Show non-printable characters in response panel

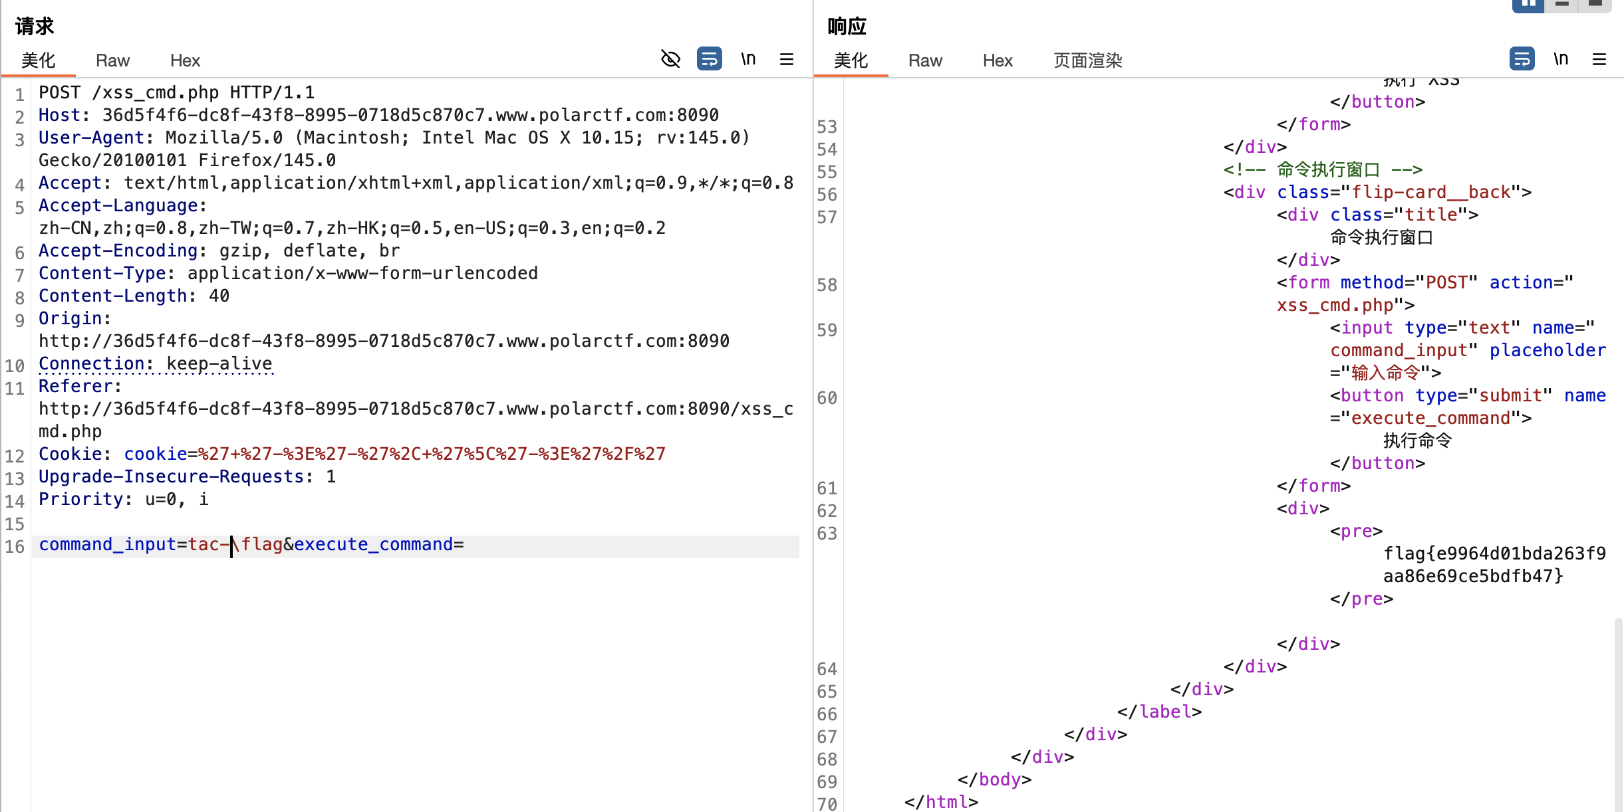pos(1561,59)
